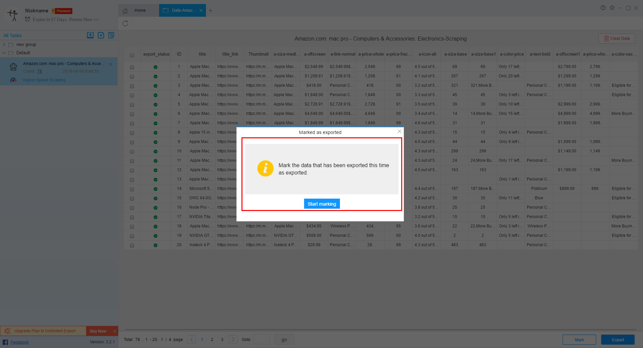Remove the Amazon.com task with its X icon
This screenshot has width=643, height=348.
click(x=111, y=64)
